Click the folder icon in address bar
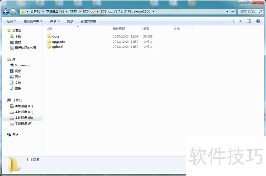 click(23, 11)
